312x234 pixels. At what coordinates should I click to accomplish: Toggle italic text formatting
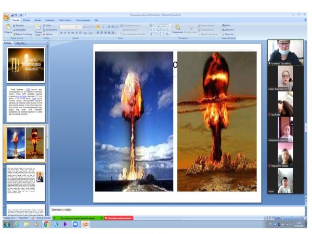[x=66, y=33]
